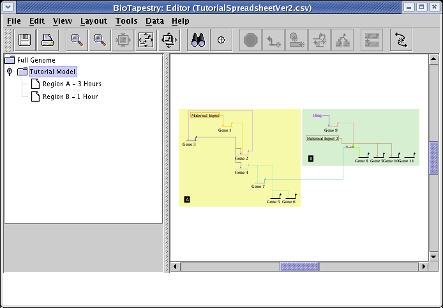Image resolution: width=443 pixels, height=308 pixels.
Task: Select Region A - 3 Hours
Action: click(71, 84)
